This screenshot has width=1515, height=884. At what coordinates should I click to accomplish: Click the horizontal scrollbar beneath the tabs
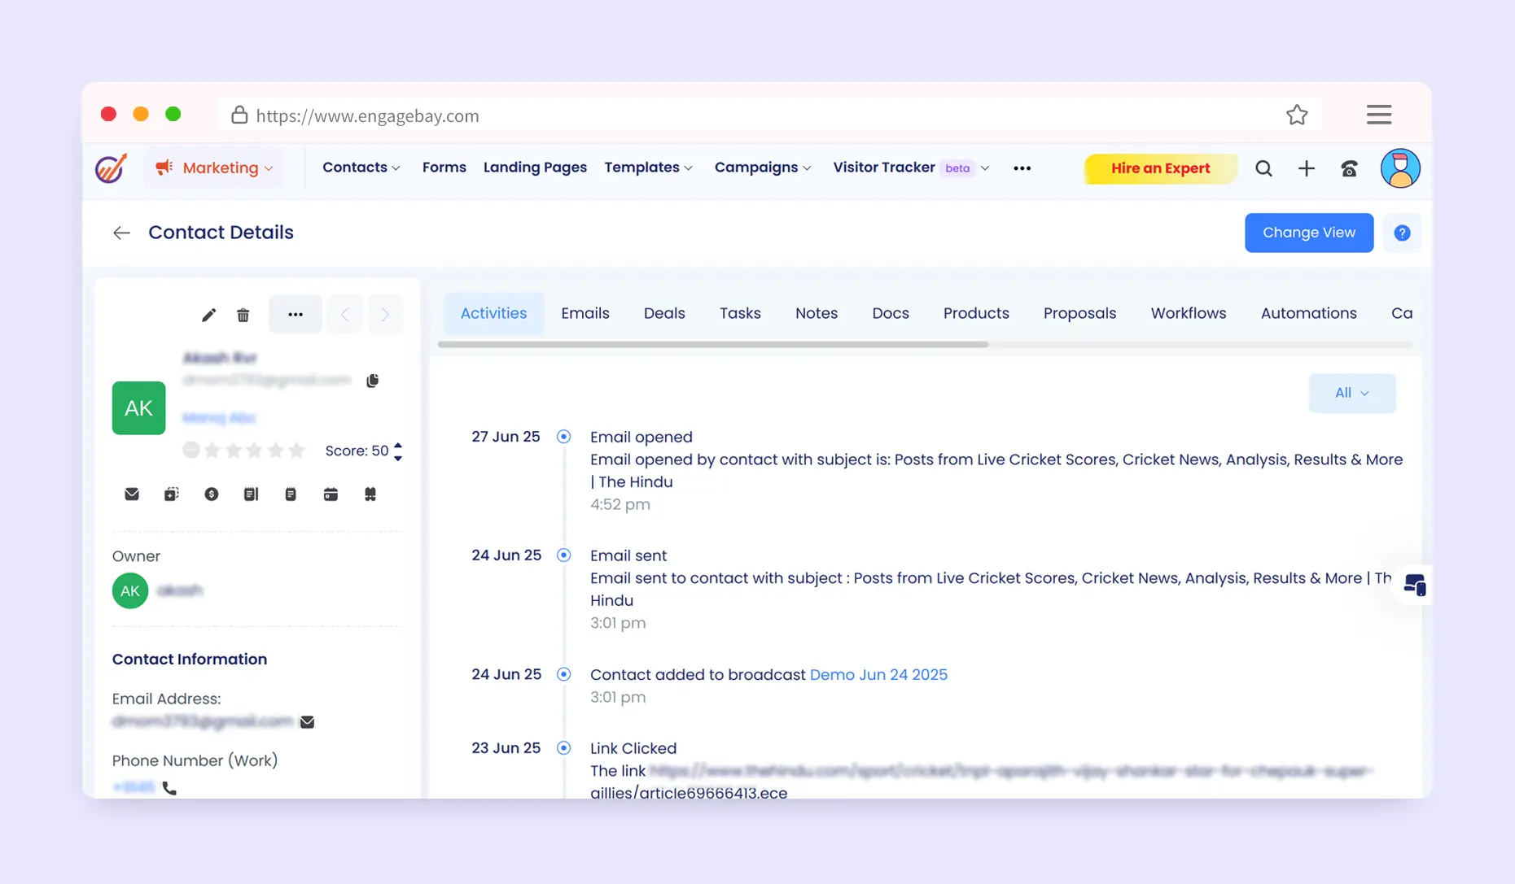pos(713,345)
